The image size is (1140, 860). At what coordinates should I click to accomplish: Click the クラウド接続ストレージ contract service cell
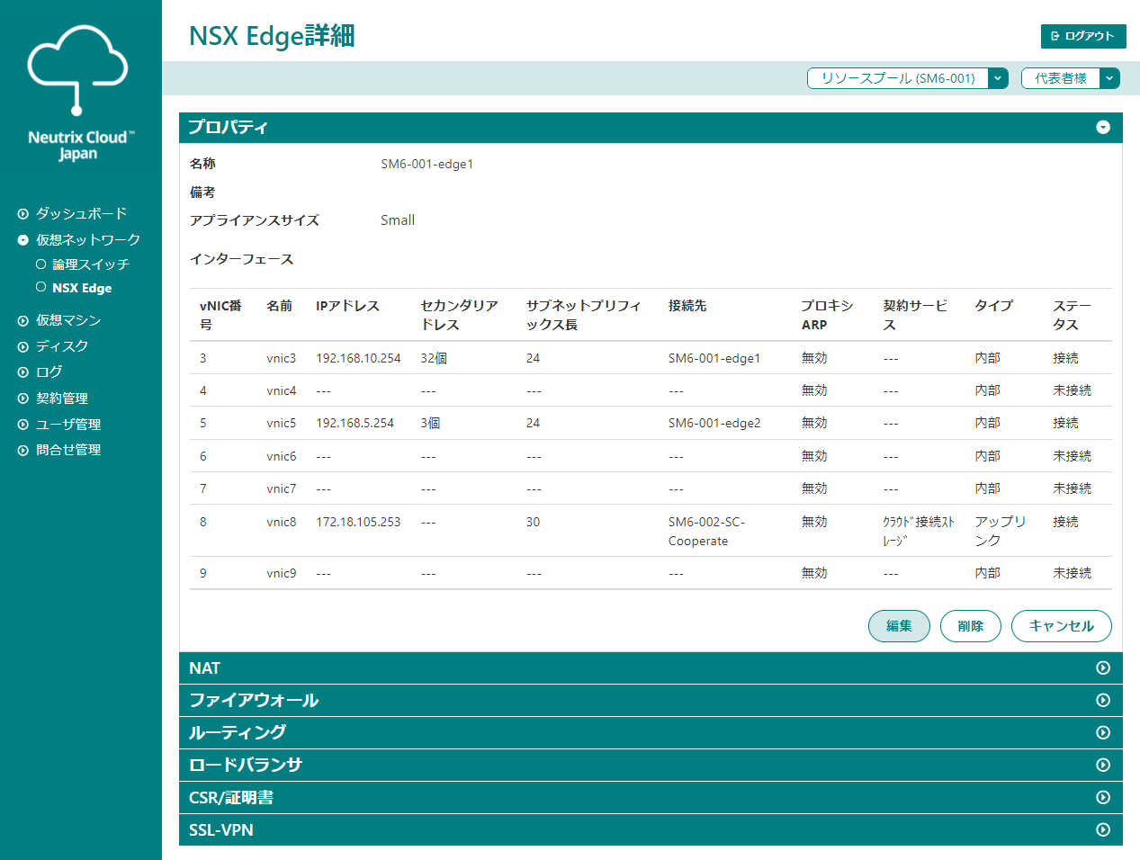919,531
